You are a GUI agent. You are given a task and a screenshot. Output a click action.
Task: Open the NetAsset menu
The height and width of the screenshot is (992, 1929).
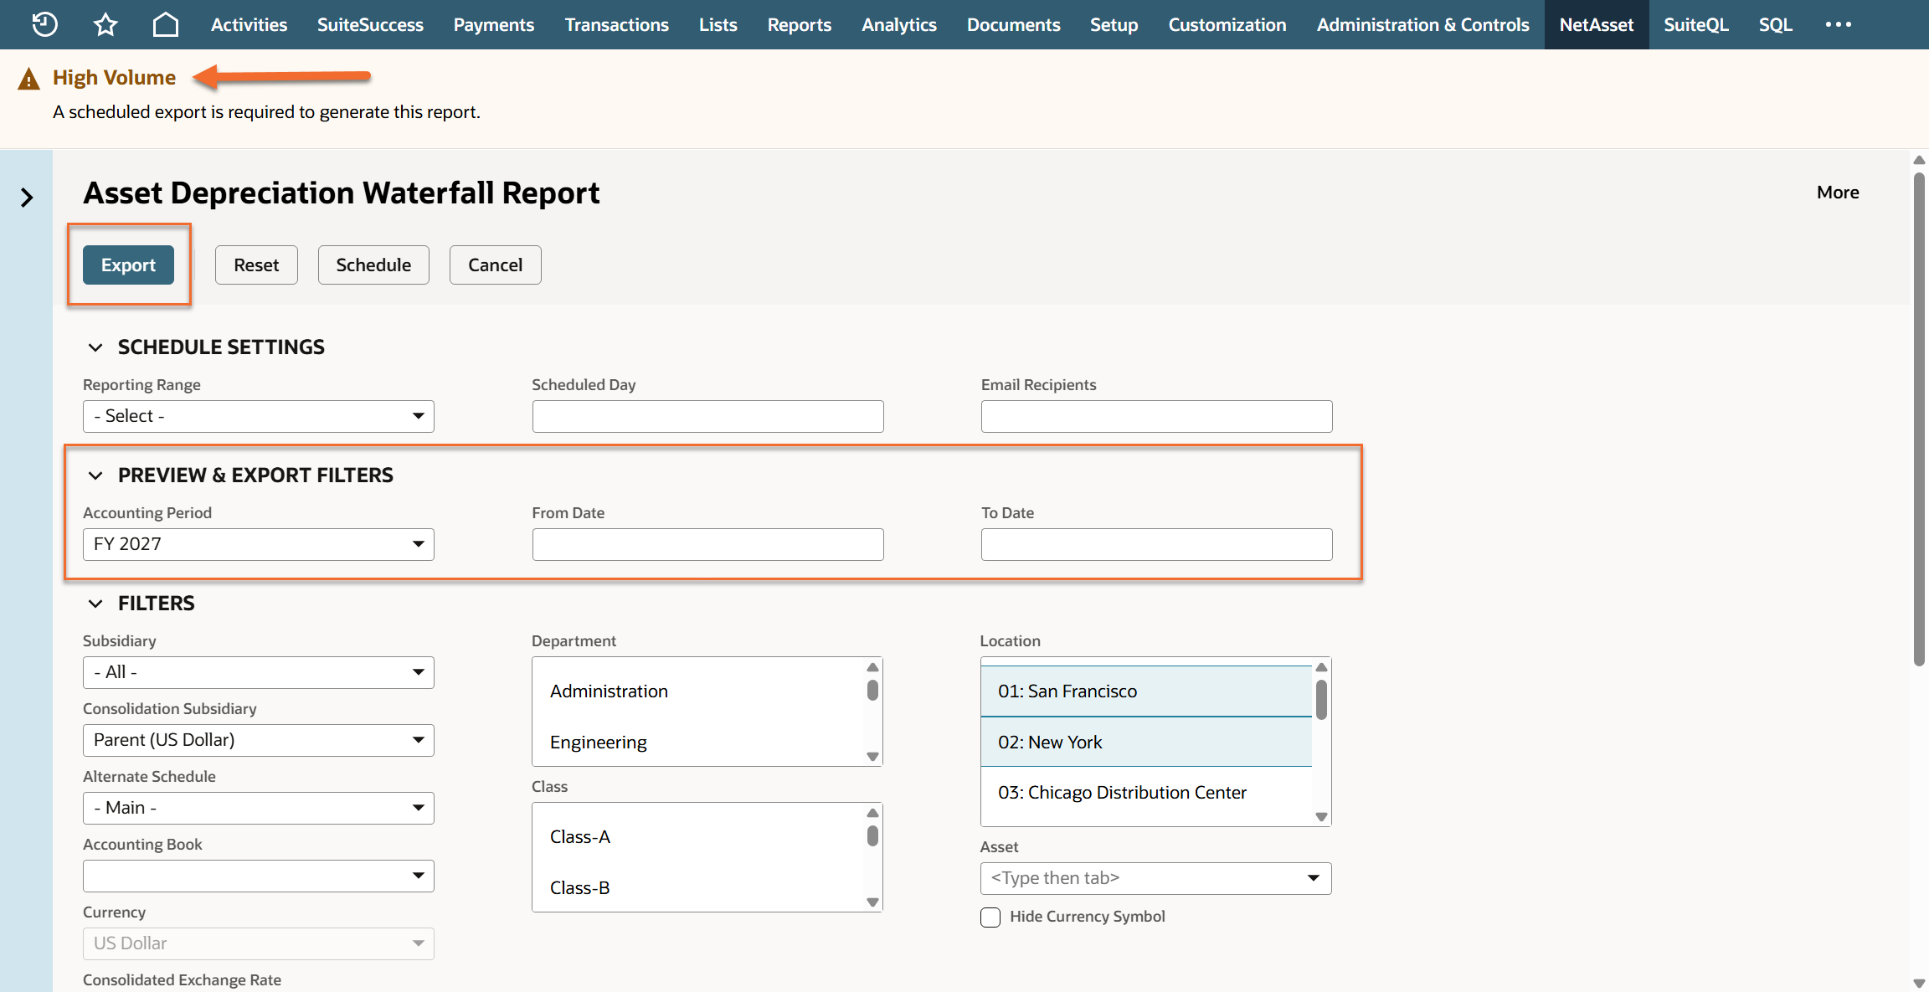1597,24
